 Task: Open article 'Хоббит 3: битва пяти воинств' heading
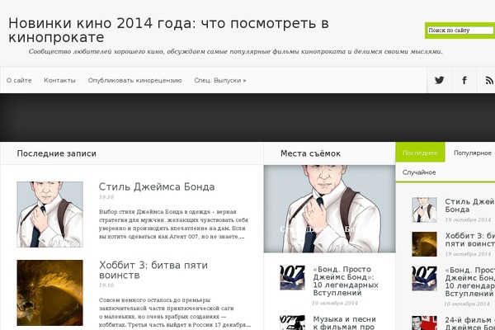(x=153, y=270)
